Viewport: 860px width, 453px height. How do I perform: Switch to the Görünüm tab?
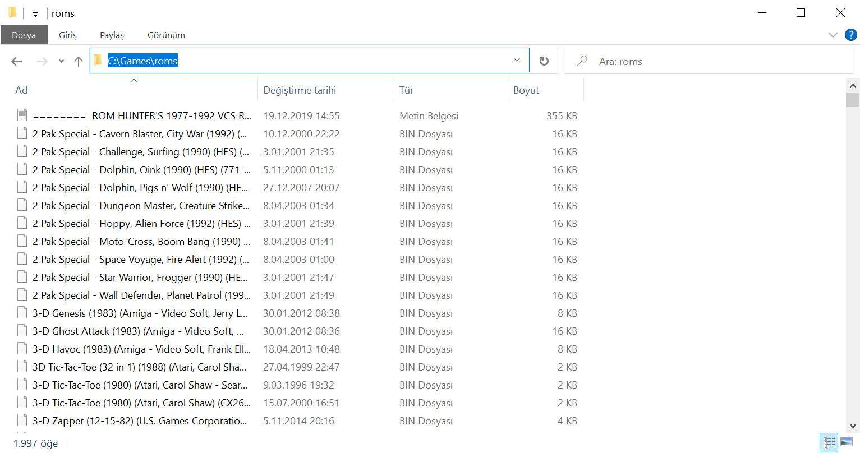[166, 35]
